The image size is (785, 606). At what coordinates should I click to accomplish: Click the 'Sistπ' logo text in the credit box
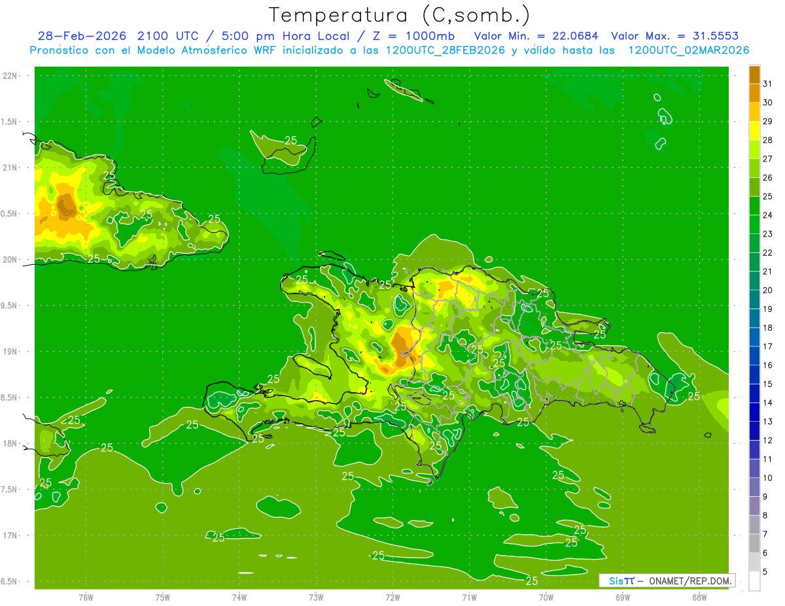tap(621, 581)
